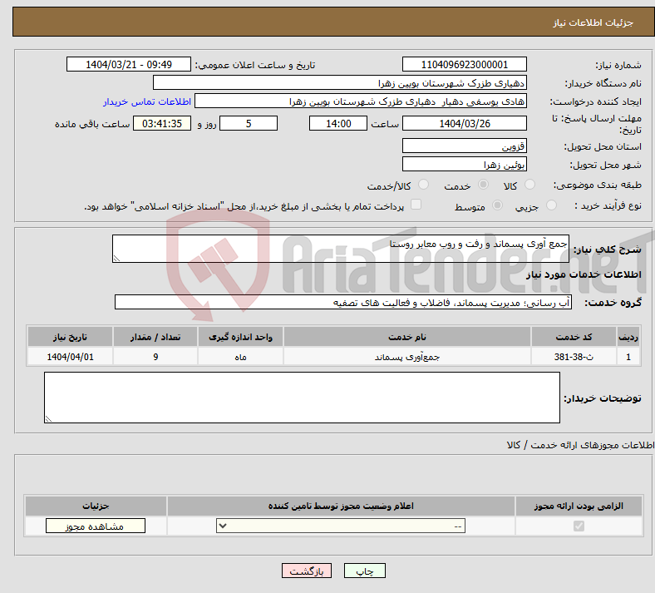
Task: Select the کالا radio button
Action: pyautogui.click(x=530, y=185)
